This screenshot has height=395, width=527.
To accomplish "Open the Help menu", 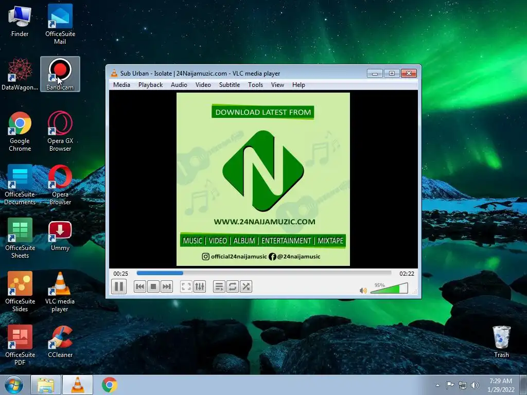I will pyautogui.click(x=298, y=85).
